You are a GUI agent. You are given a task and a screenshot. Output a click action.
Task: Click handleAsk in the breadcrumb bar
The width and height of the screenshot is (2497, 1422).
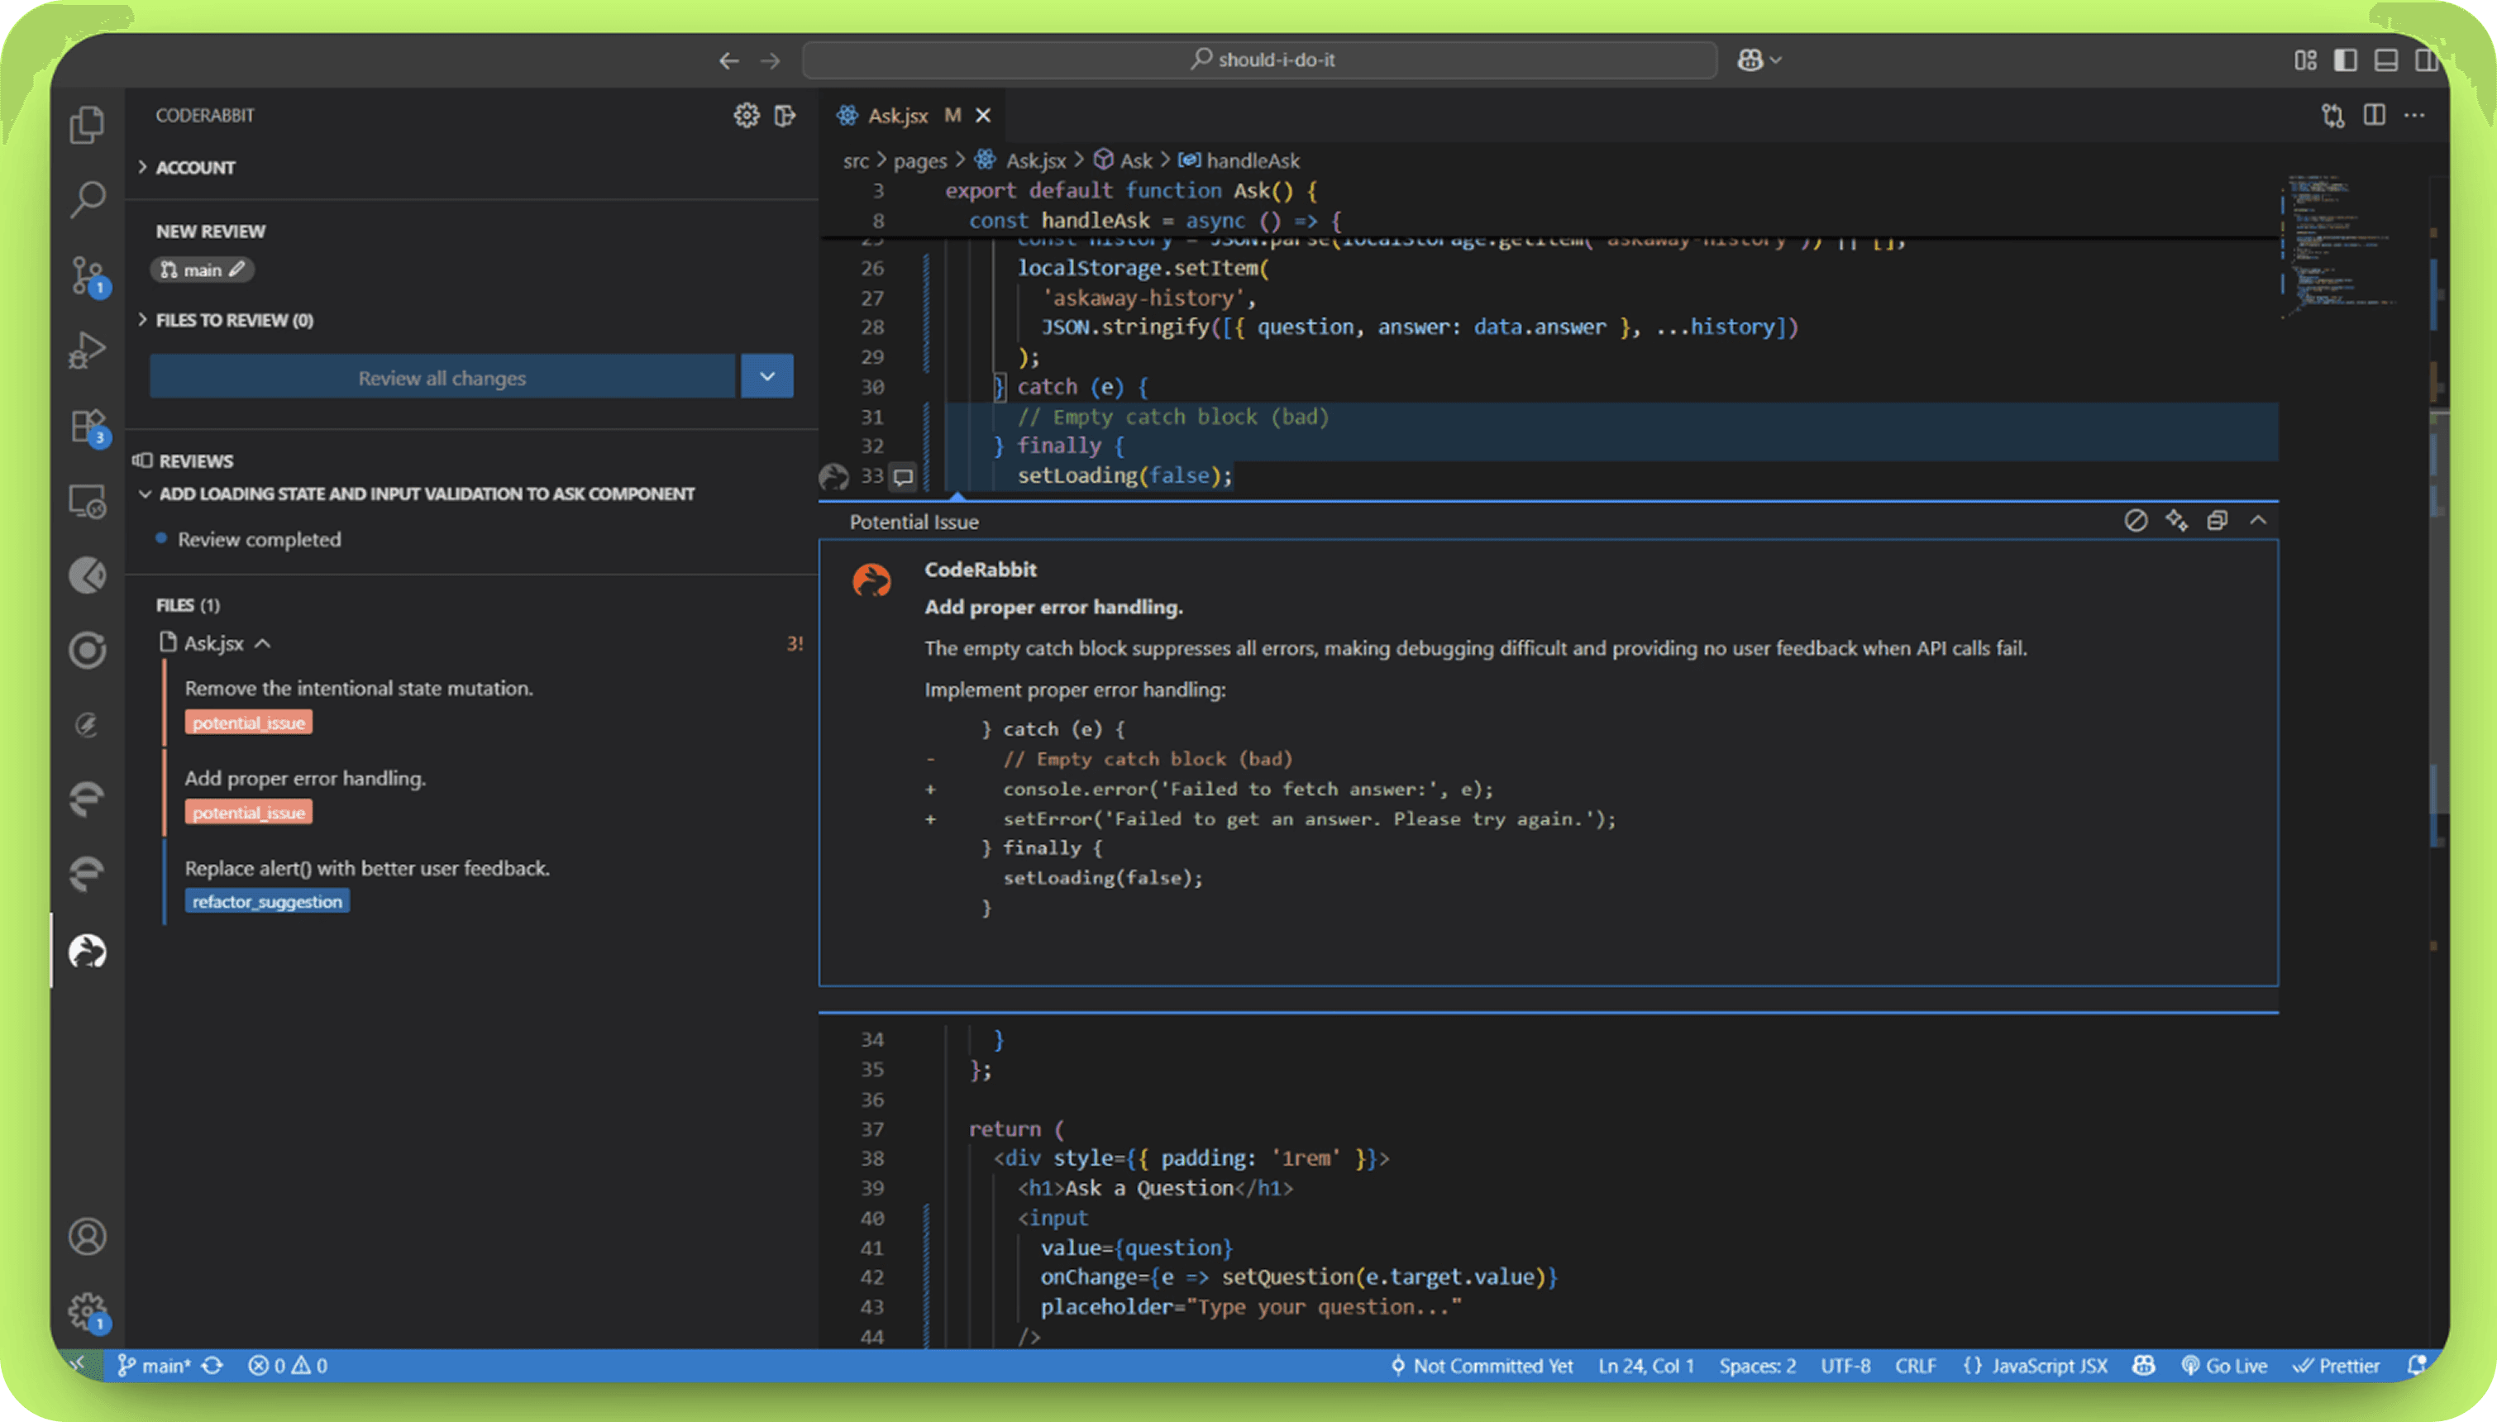point(1252,160)
